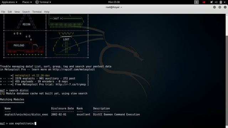
Task: Click the battery status icon
Action: point(221,2)
